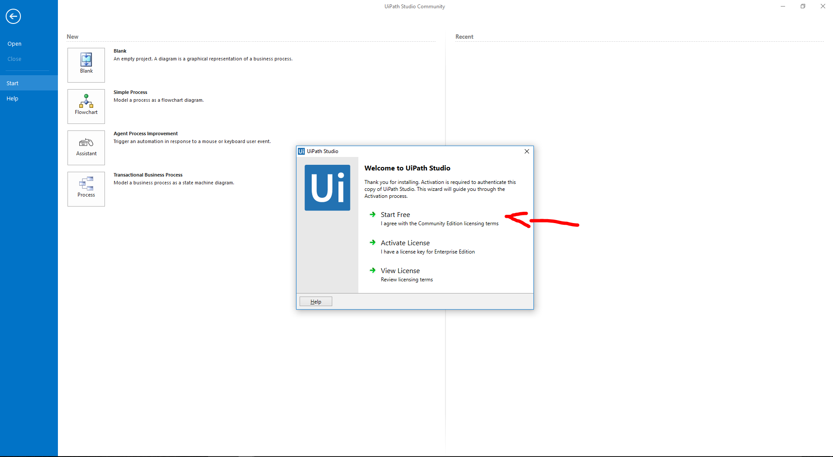Click the Blank template title text
Image resolution: width=833 pixels, height=457 pixels.
[120, 51]
